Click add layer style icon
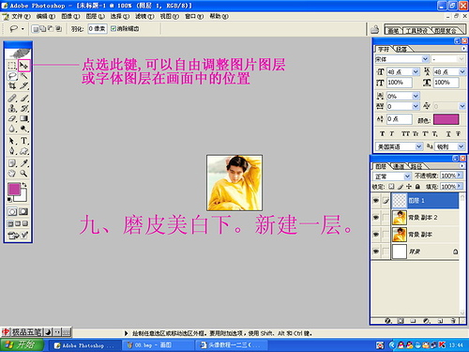469x352 pixels. [x=388, y=321]
